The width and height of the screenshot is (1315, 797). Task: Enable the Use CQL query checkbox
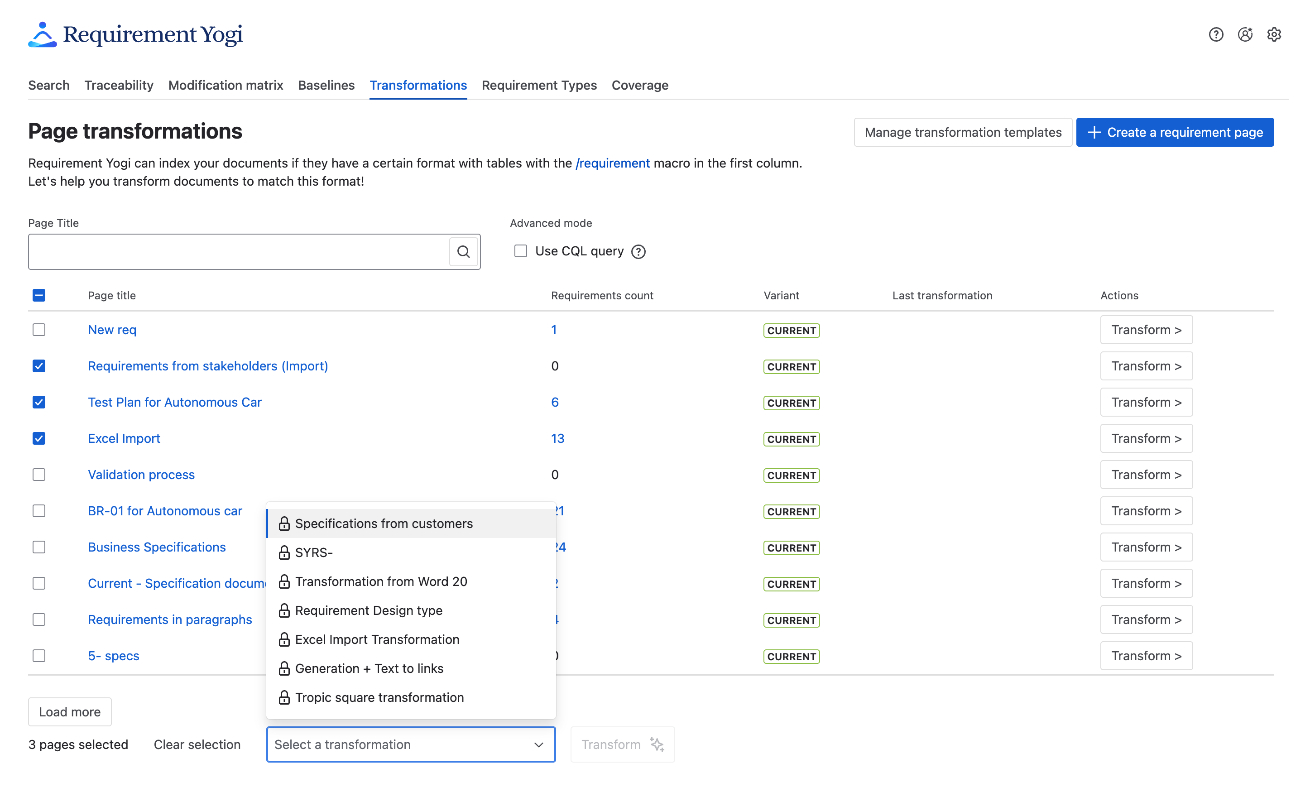[x=520, y=251]
